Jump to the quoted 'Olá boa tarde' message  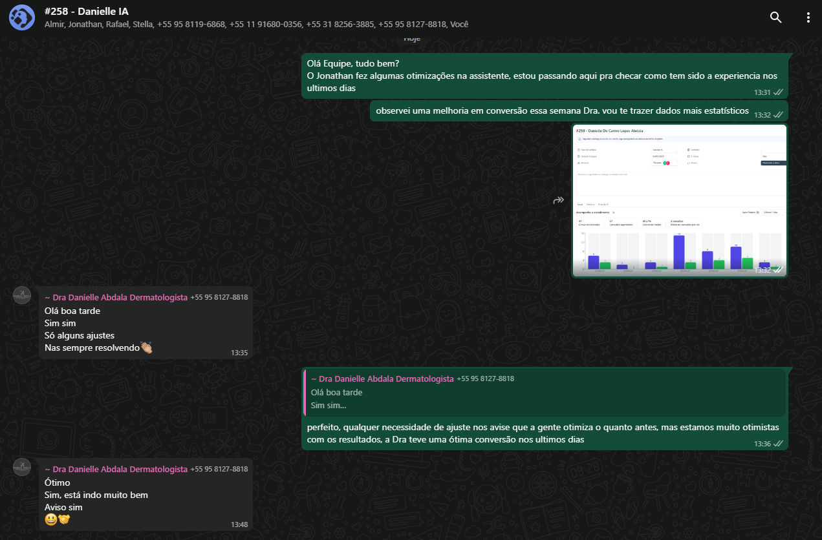(544, 392)
